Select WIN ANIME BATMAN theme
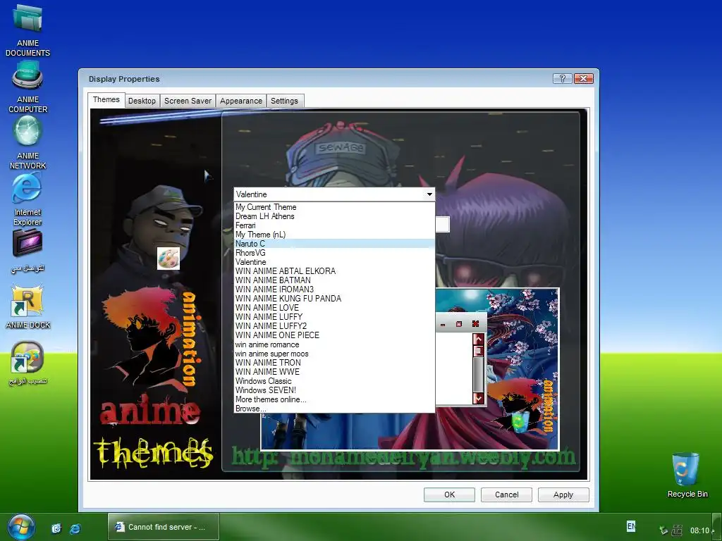 coord(334,280)
